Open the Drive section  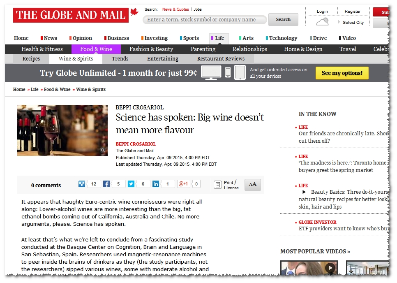[318, 38]
